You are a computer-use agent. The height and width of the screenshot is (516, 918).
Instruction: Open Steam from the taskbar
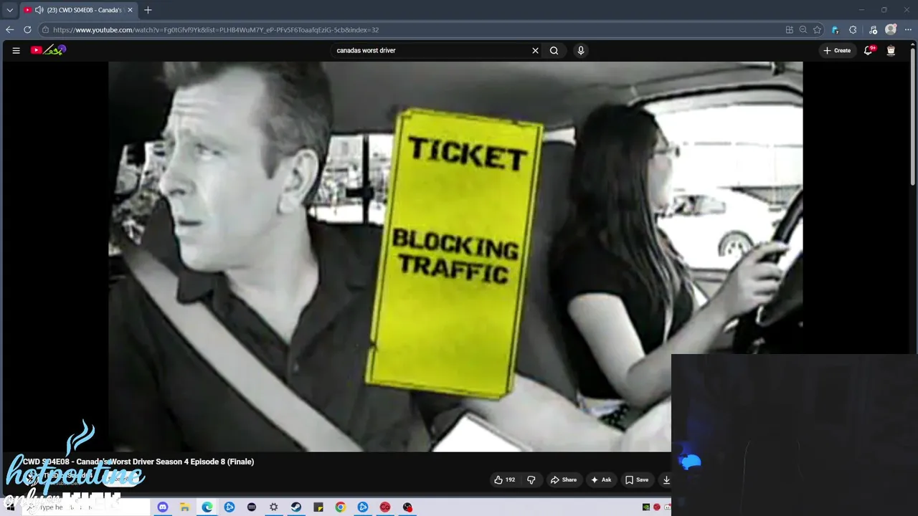295,507
